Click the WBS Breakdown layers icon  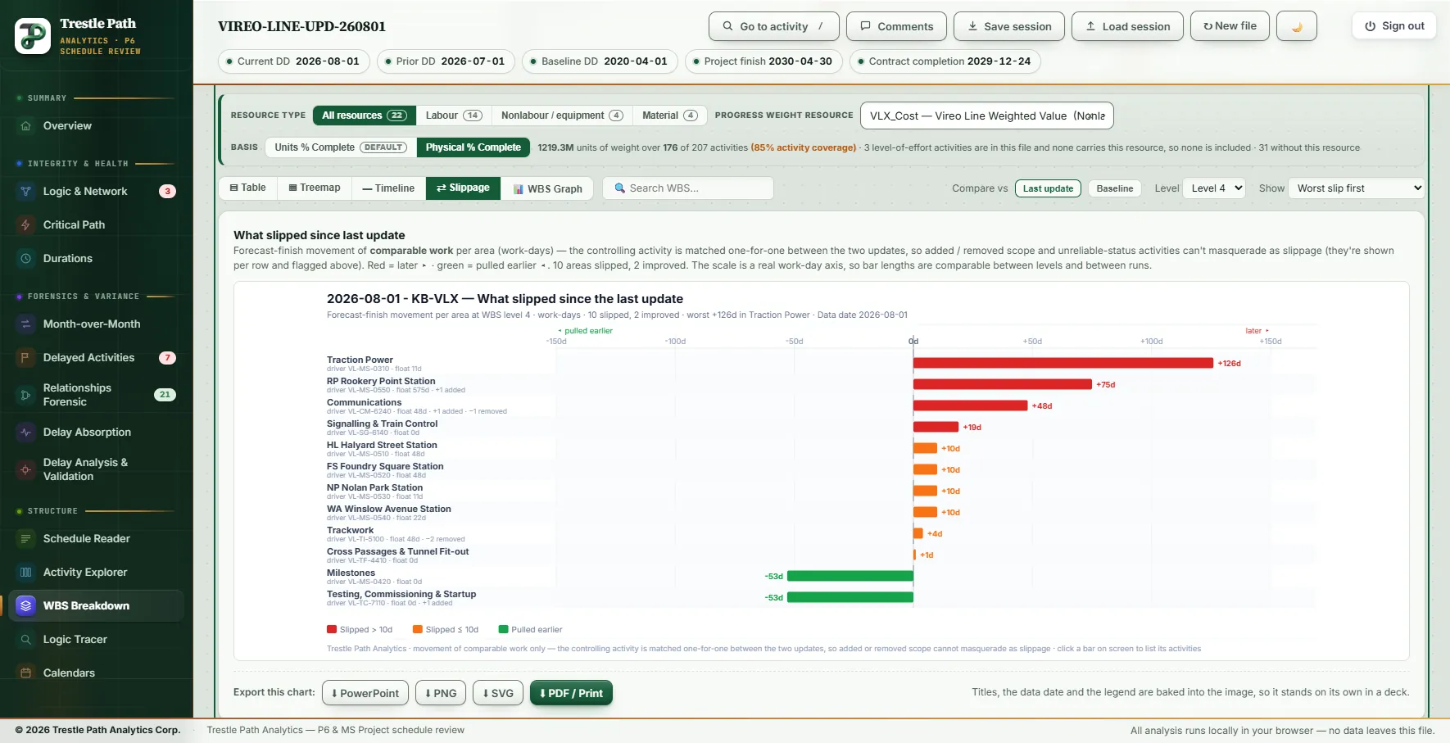pos(25,606)
